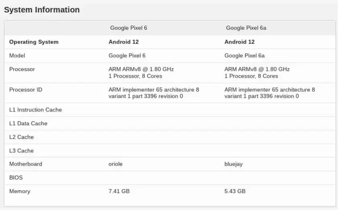
Task: Select the 7.41 GB memory value
Action: pyautogui.click(x=119, y=191)
